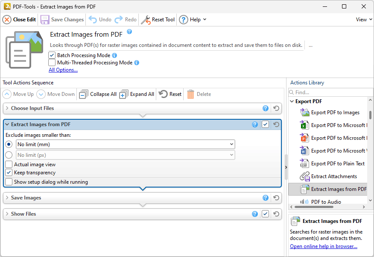Select Extract Images from PDF library item

(328, 189)
